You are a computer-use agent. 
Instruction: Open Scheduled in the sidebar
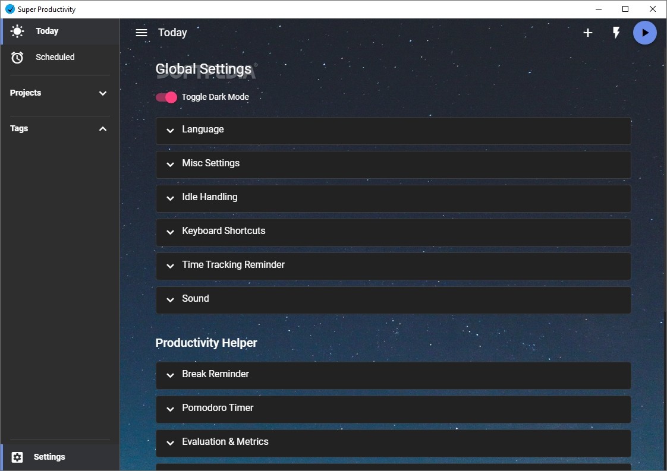[x=60, y=58]
